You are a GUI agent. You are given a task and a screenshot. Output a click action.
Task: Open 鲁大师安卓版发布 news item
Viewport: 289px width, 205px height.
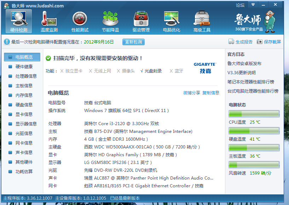[x=244, y=64]
